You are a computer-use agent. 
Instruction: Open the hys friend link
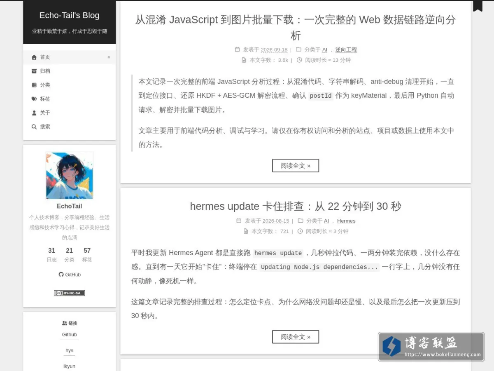(x=69, y=350)
